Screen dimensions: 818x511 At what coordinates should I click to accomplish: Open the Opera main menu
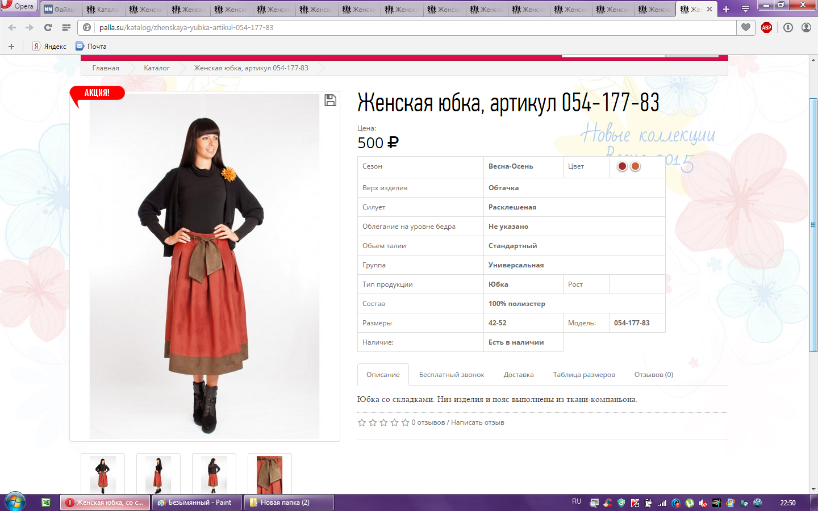coord(18,6)
